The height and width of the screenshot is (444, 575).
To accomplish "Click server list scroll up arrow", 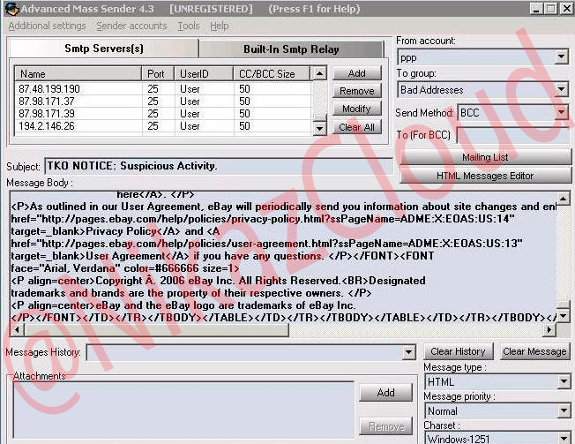I will [319, 73].
